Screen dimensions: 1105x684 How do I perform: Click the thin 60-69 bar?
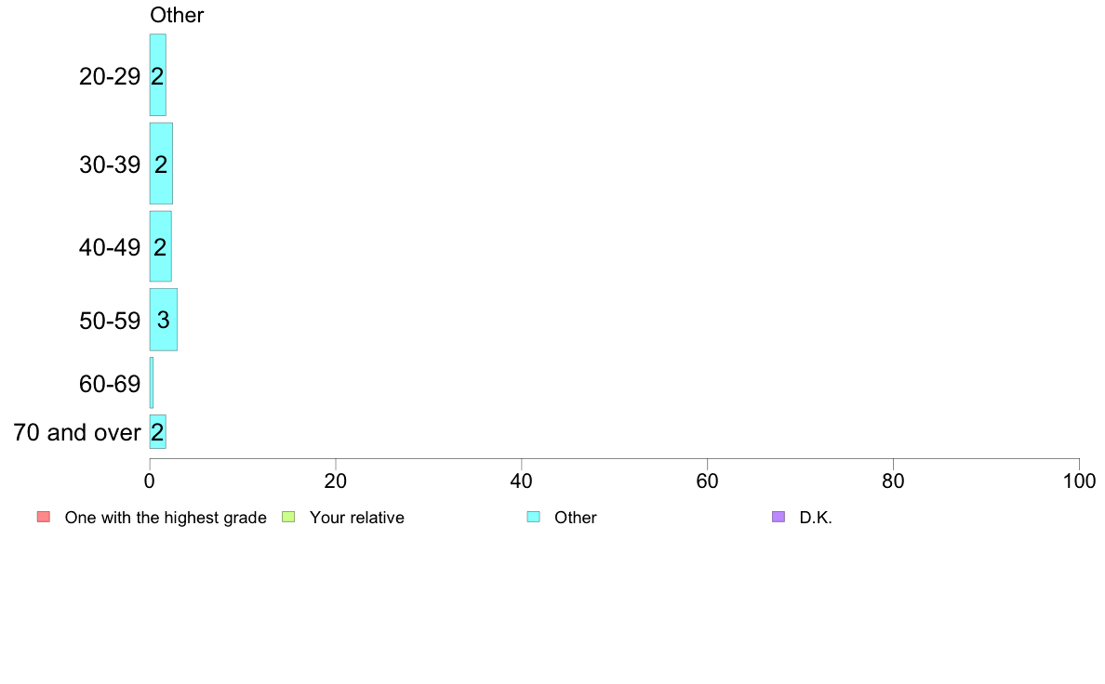152,383
